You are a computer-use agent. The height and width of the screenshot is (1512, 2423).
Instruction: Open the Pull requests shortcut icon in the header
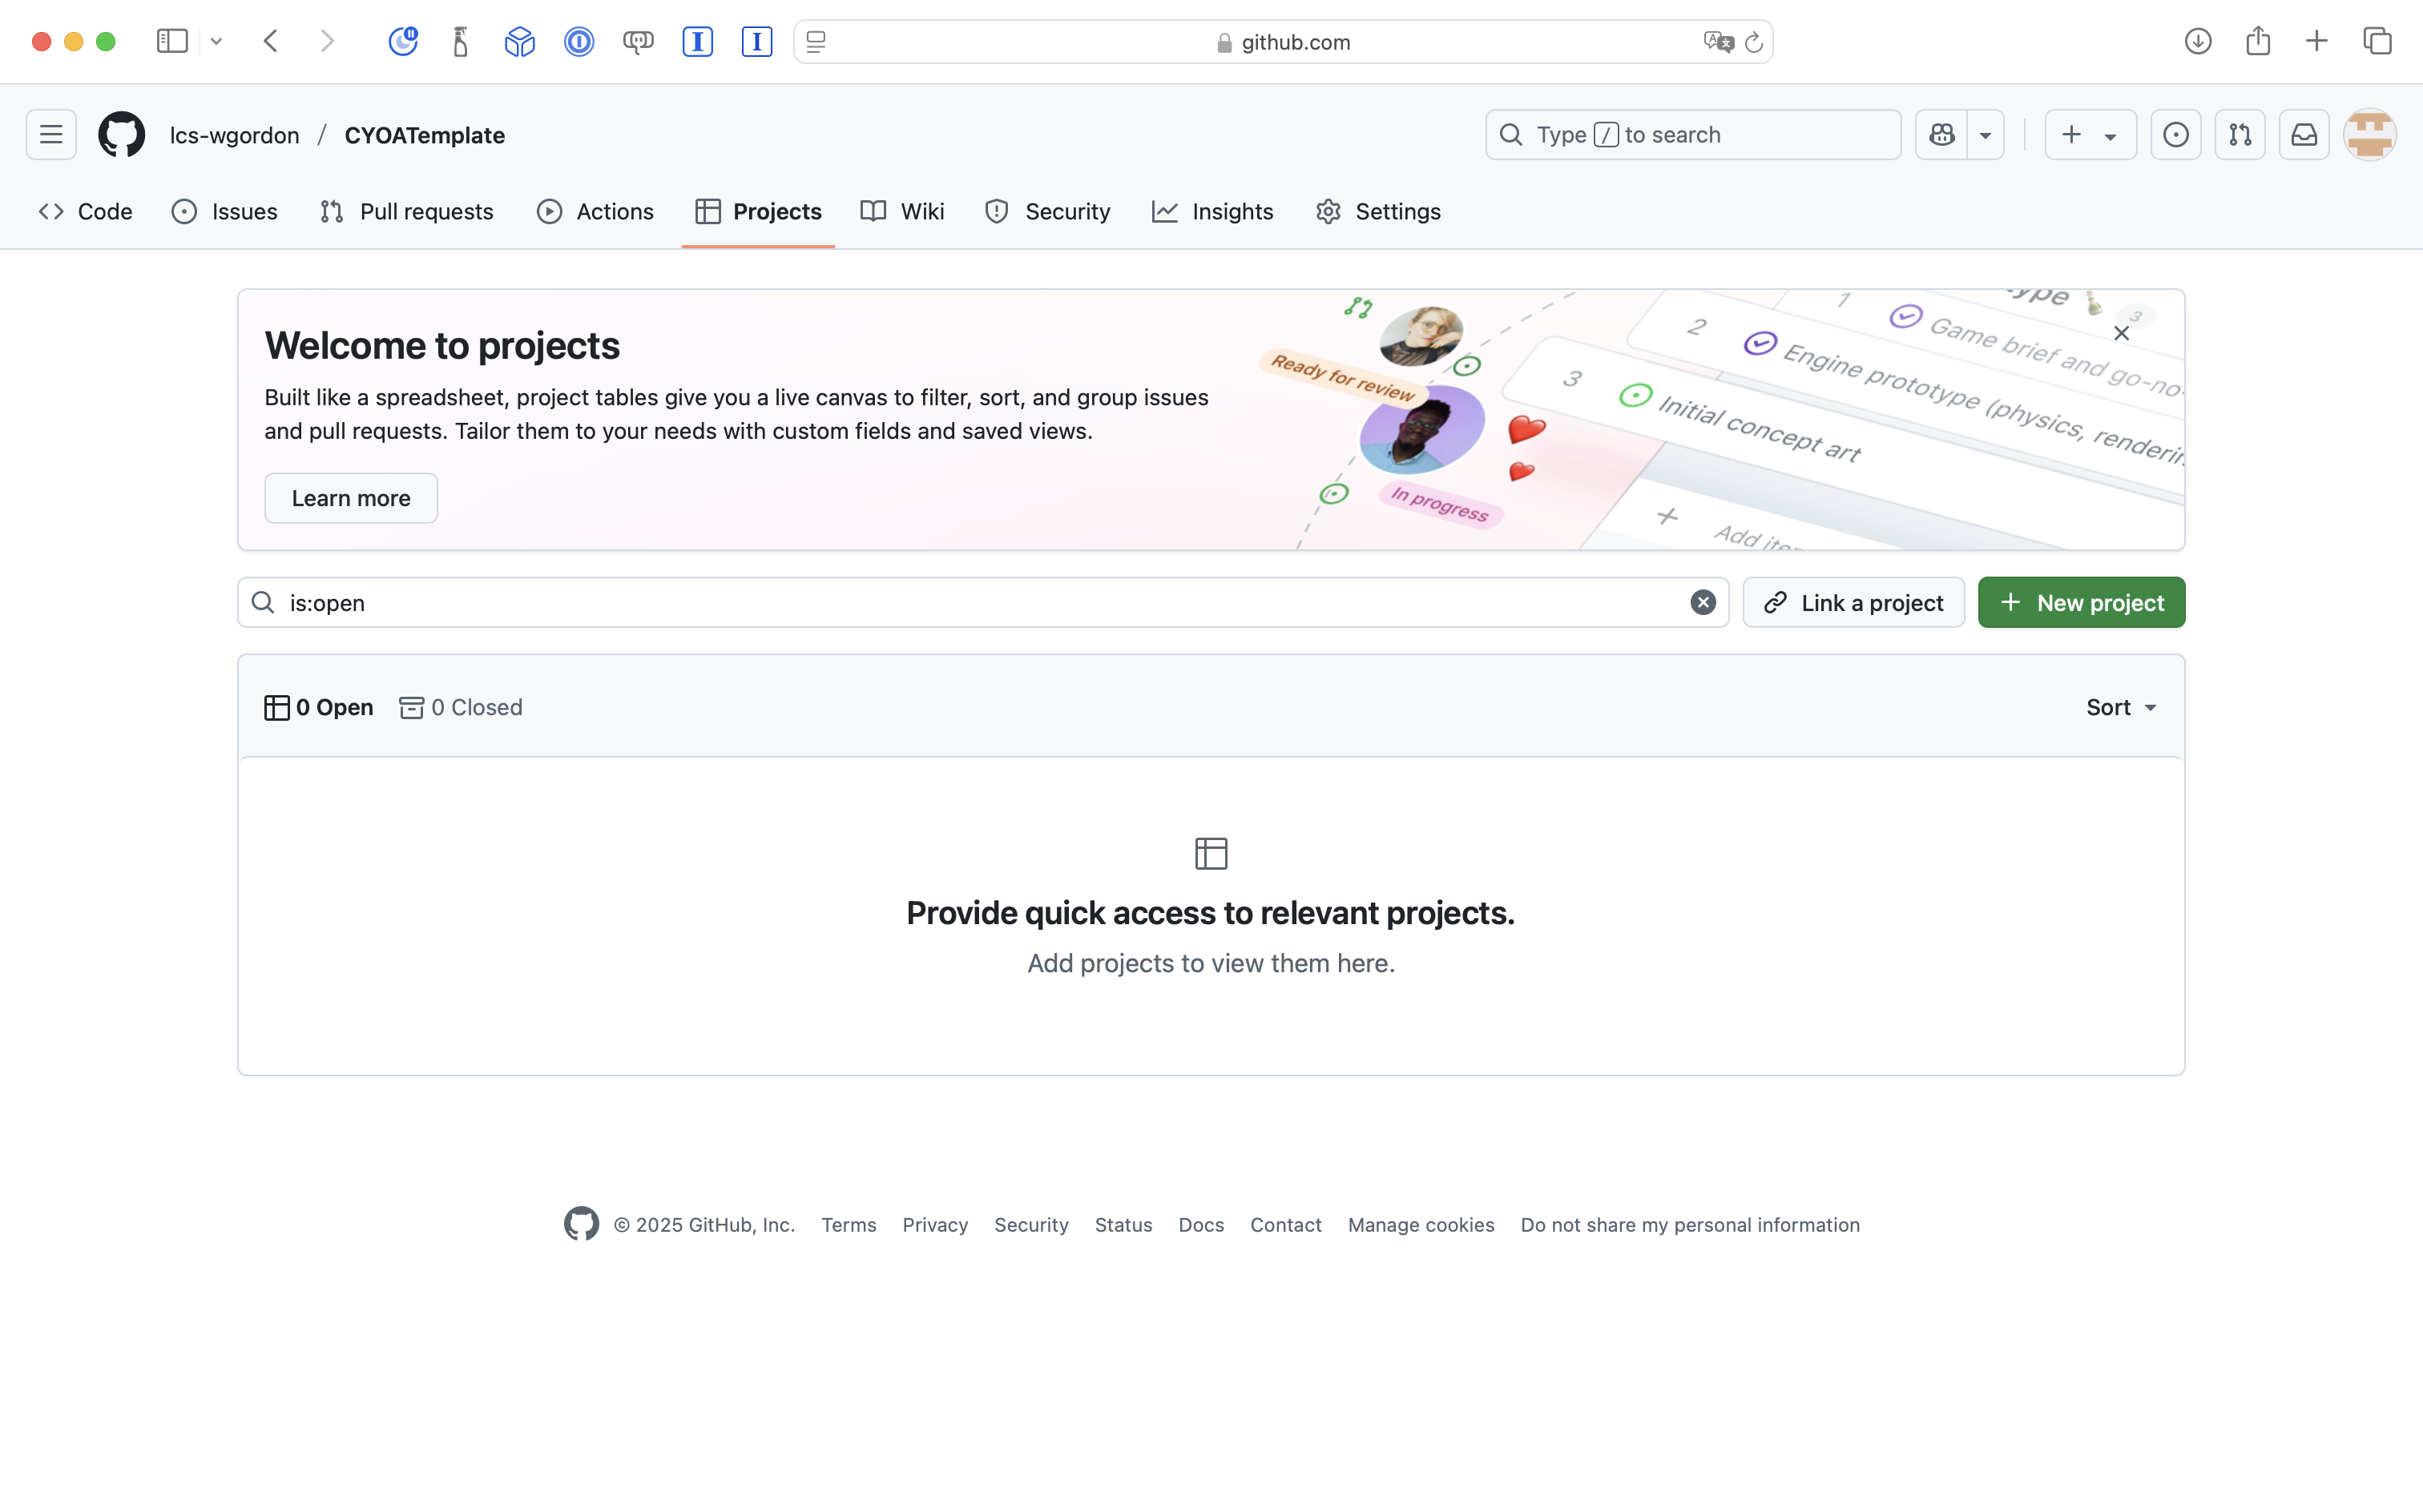pos(2239,135)
